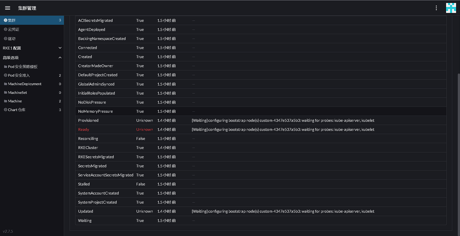Go to the Machine list
This screenshot has height=236, width=460.
click(15, 101)
